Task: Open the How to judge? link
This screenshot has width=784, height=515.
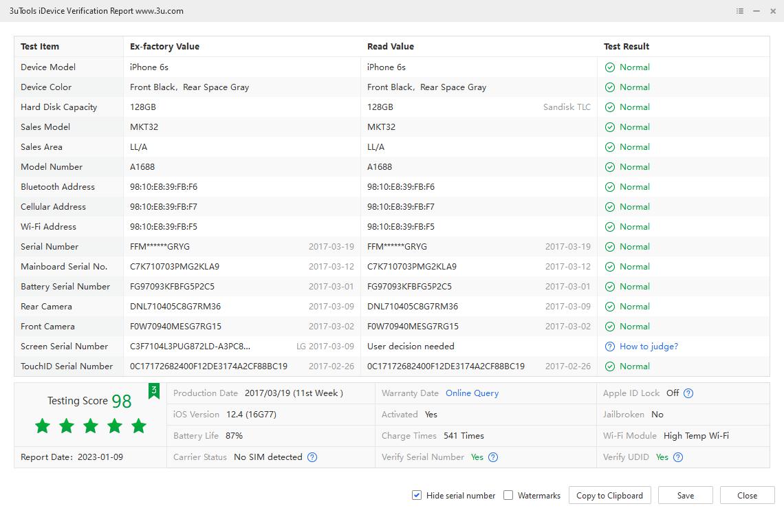Action: pos(649,347)
